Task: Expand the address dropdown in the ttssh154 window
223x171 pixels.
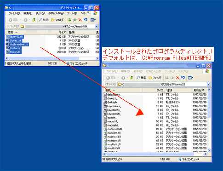Action: [97, 26]
